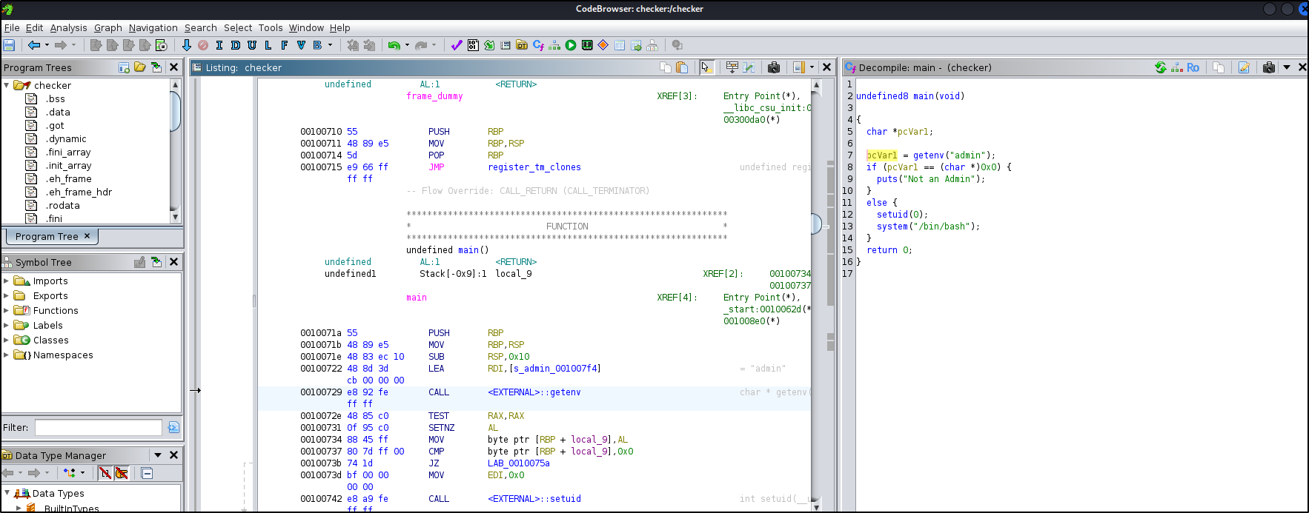
Task: Click the green Undo arrow icon
Action: [394, 45]
